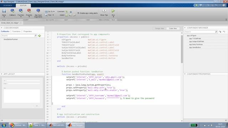Close the Email_Client_ML.mlapp document tab
This screenshot has height=128, width=228.
[21, 23]
